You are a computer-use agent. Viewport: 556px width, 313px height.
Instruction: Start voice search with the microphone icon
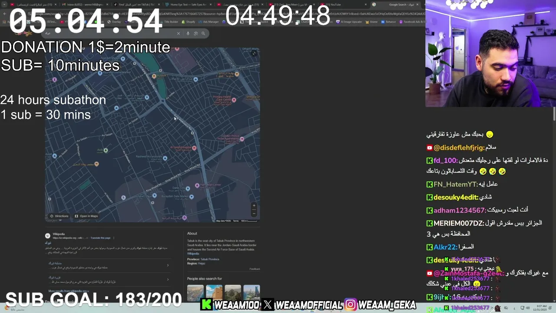tap(188, 33)
